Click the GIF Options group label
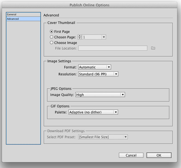 click(60, 106)
